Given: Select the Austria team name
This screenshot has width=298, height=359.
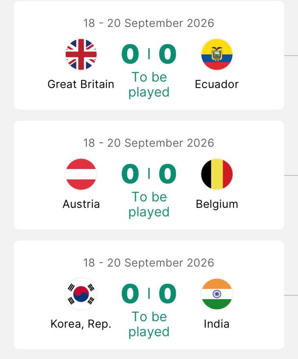Looking at the screenshot, I should tap(81, 204).
